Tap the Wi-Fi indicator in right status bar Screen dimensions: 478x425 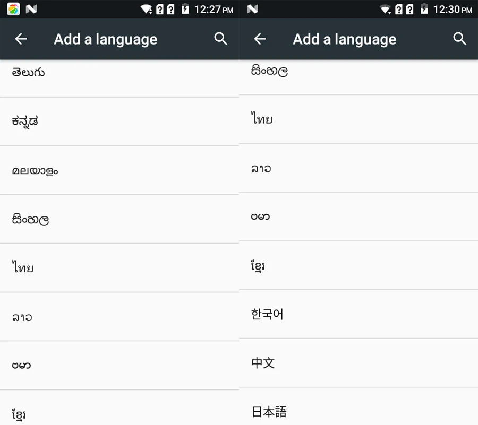coord(386,10)
